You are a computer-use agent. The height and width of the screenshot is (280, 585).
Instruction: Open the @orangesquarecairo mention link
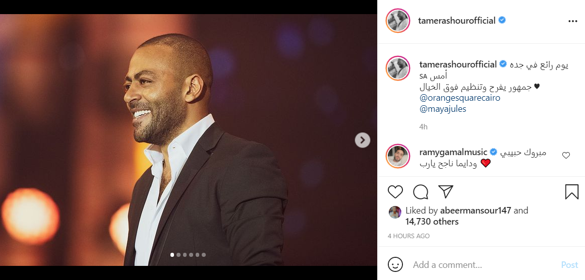point(459,98)
